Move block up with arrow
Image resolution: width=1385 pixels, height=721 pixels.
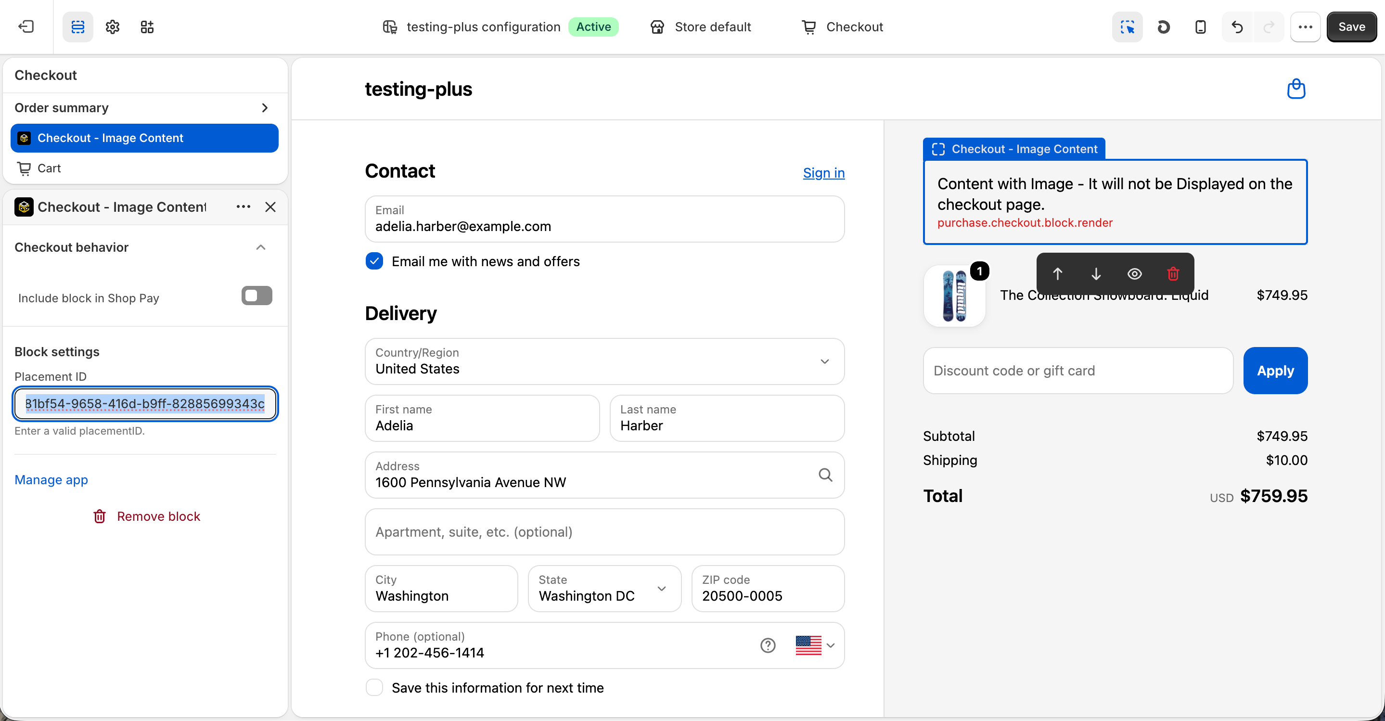coord(1057,274)
